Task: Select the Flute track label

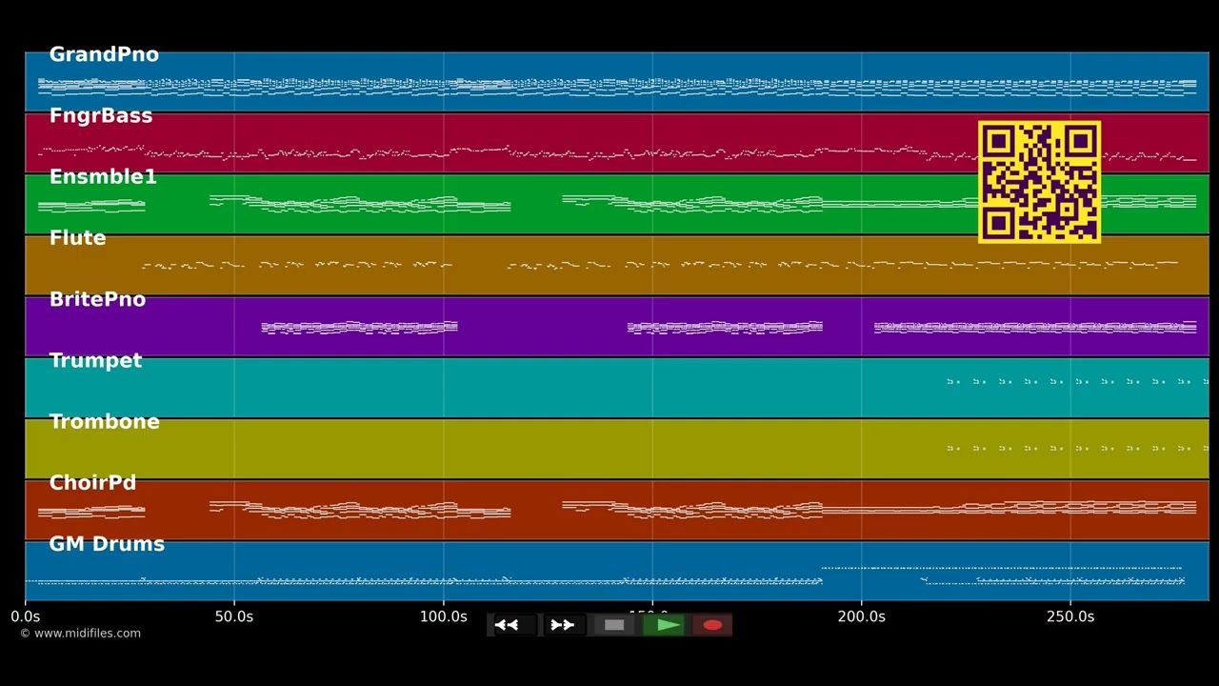Action: coord(77,238)
